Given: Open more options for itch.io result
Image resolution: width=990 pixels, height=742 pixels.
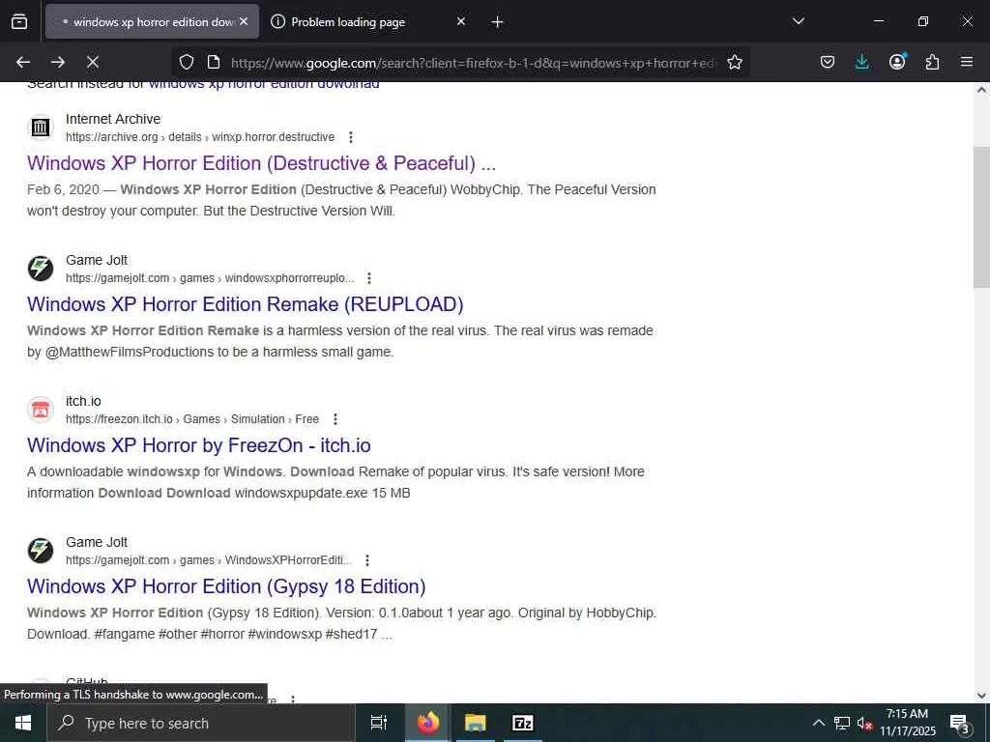Looking at the screenshot, I should pos(335,419).
